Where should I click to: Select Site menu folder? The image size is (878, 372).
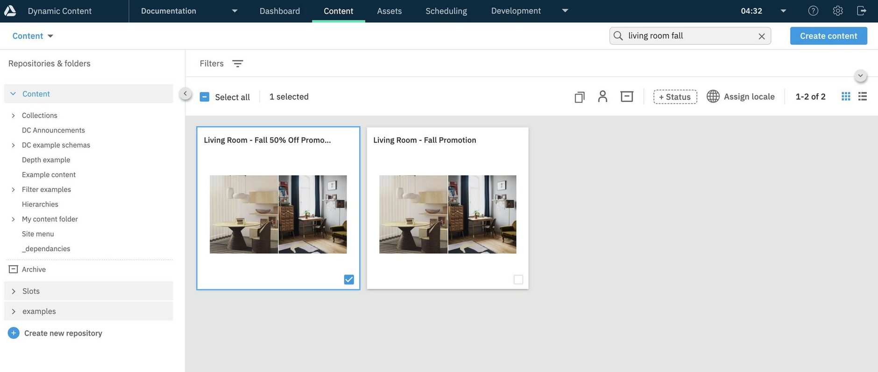pyautogui.click(x=38, y=234)
